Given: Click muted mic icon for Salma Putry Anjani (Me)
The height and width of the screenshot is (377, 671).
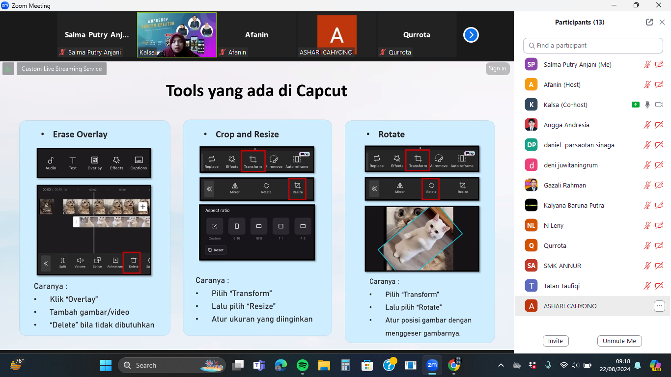Looking at the screenshot, I should tap(647, 64).
